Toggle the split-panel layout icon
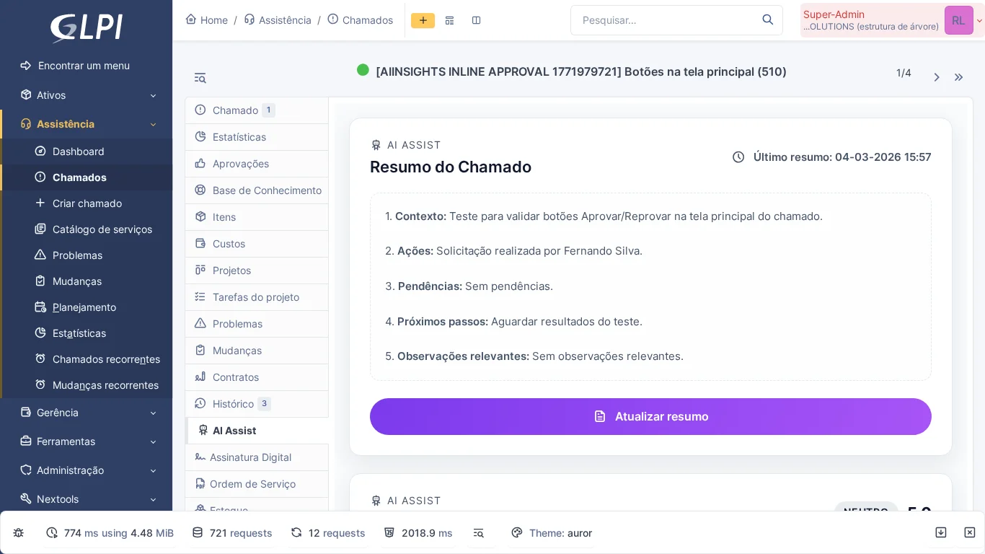 pos(476,20)
